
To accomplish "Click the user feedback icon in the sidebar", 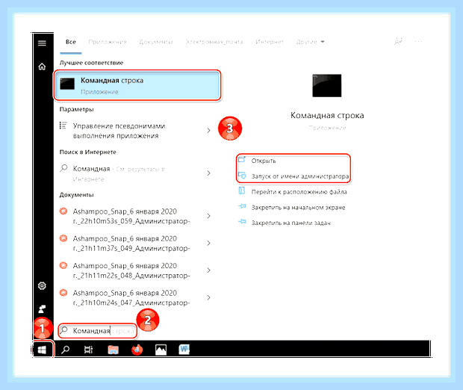I will 42,309.
